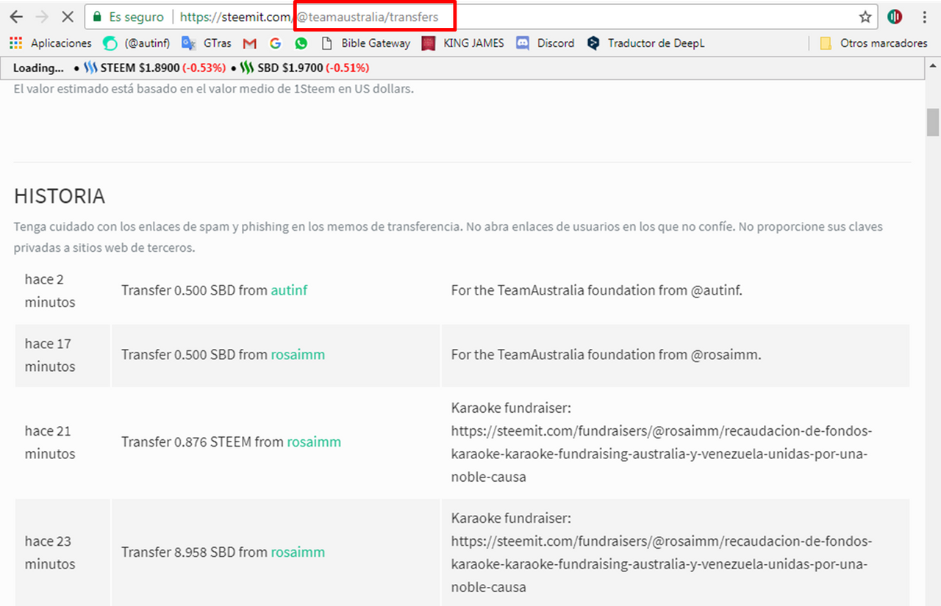Click the address bar URL field
The image size is (941, 606).
[482, 16]
